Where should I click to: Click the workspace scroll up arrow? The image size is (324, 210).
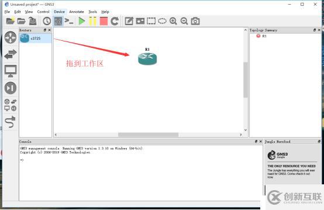[246, 30]
